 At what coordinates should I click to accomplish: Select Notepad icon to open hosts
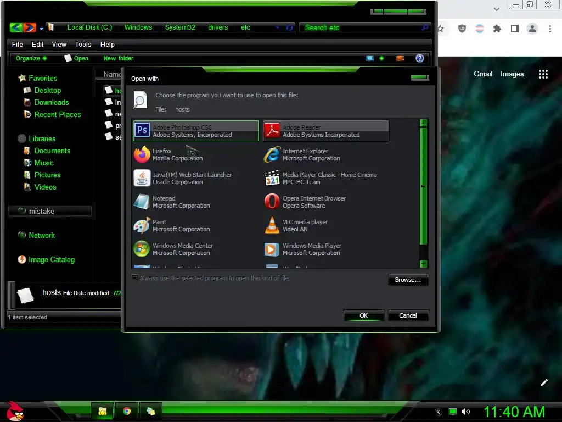pyautogui.click(x=142, y=202)
